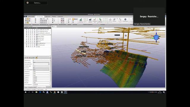Click the first icon in the properties panel toolbar
The image size is (190, 107).
[26, 58]
